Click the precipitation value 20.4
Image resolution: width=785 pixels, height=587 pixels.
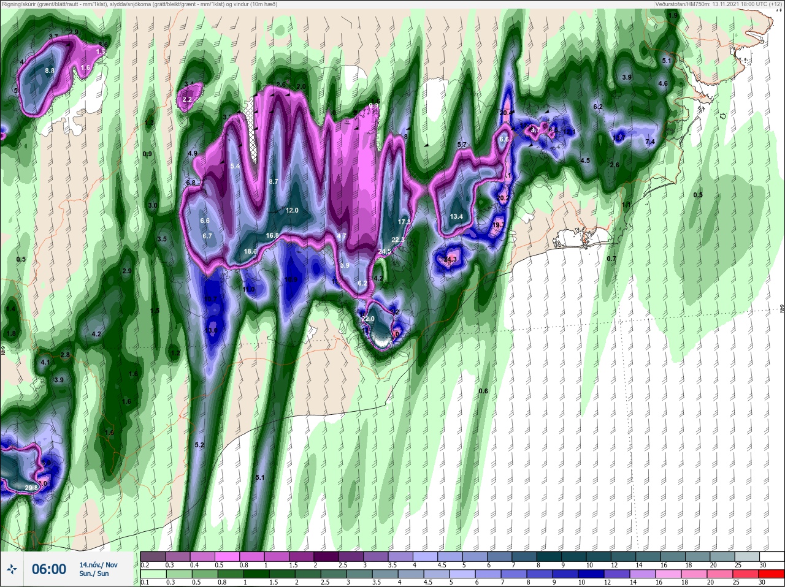[506, 113]
